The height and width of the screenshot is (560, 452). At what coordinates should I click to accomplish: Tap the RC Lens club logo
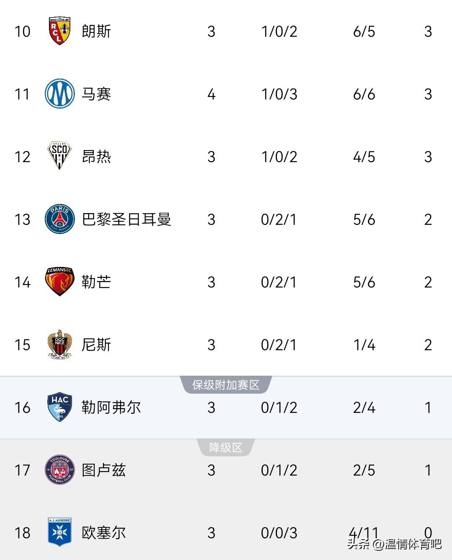60,31
